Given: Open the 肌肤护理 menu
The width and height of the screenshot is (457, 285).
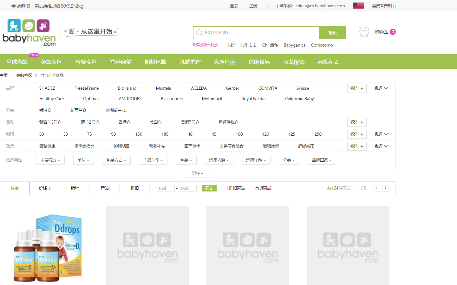Looking at the screenshot, I should (190, 62).
